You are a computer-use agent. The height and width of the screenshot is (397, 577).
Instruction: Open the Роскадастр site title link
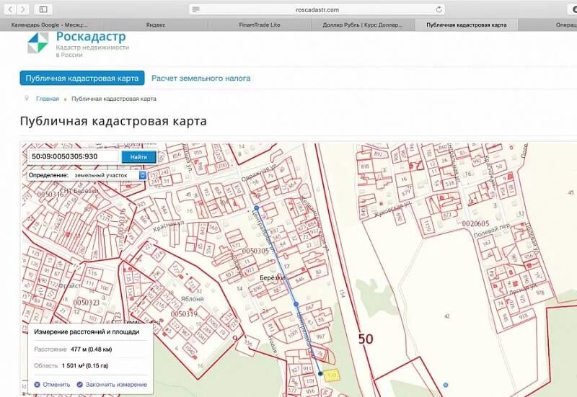[91, 37]
